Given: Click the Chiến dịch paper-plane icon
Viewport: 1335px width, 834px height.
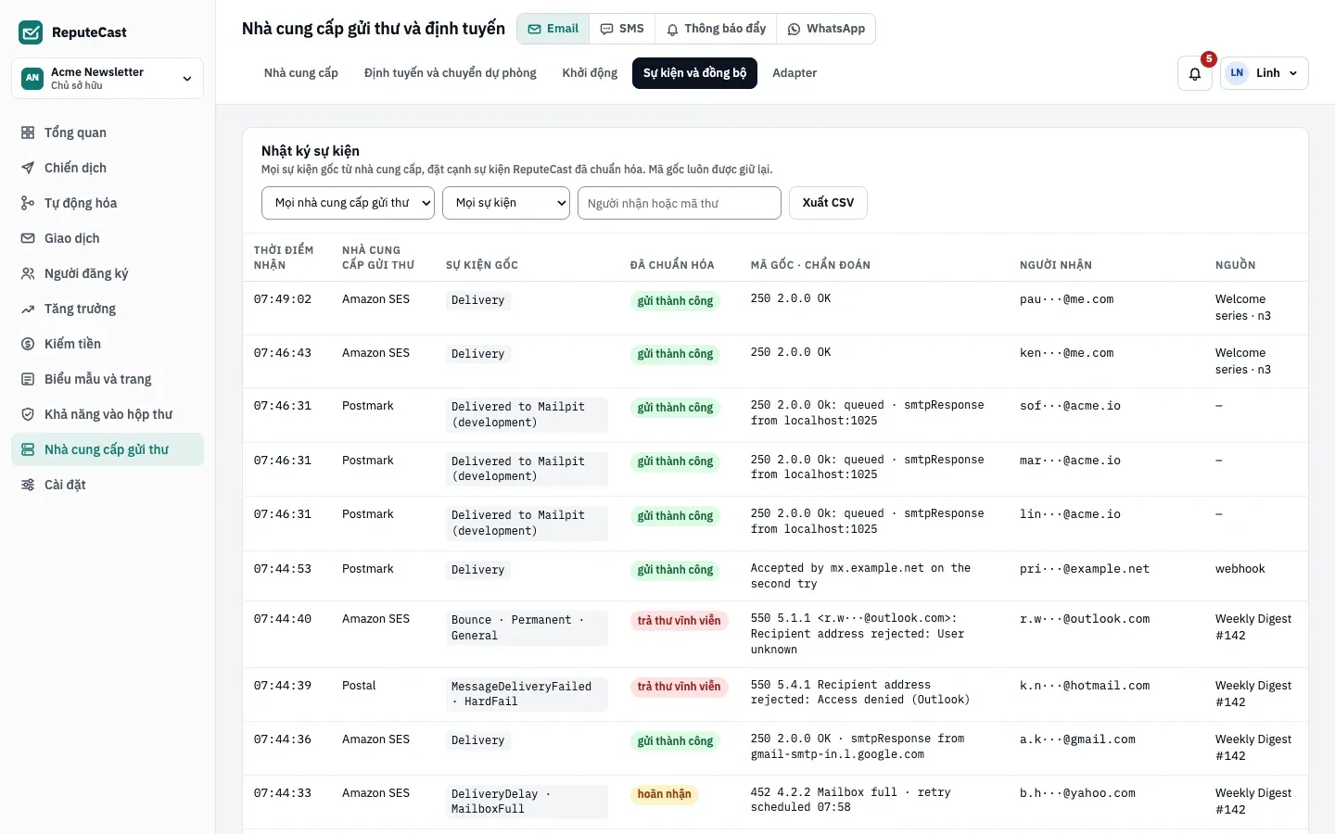Looking at the screenshot, I should pos(28,168).
